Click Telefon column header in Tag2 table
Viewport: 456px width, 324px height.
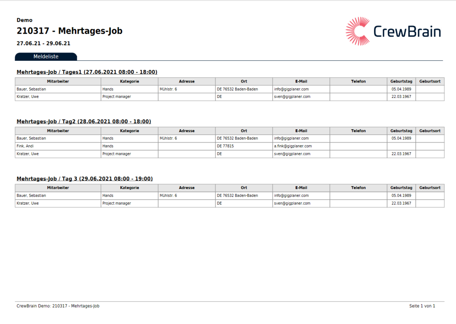[x=358, y=131]
